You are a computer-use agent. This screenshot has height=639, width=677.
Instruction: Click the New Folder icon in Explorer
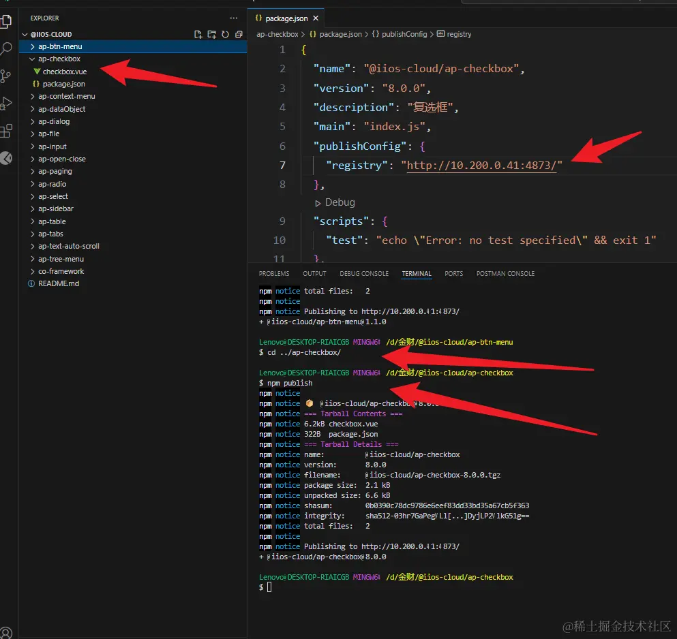click(x=211, y=34)
